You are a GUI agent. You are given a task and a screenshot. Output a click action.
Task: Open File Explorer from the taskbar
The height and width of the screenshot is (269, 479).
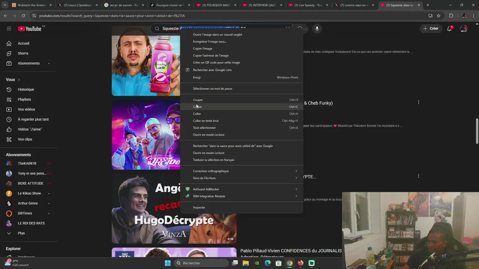tap(246, 263)
